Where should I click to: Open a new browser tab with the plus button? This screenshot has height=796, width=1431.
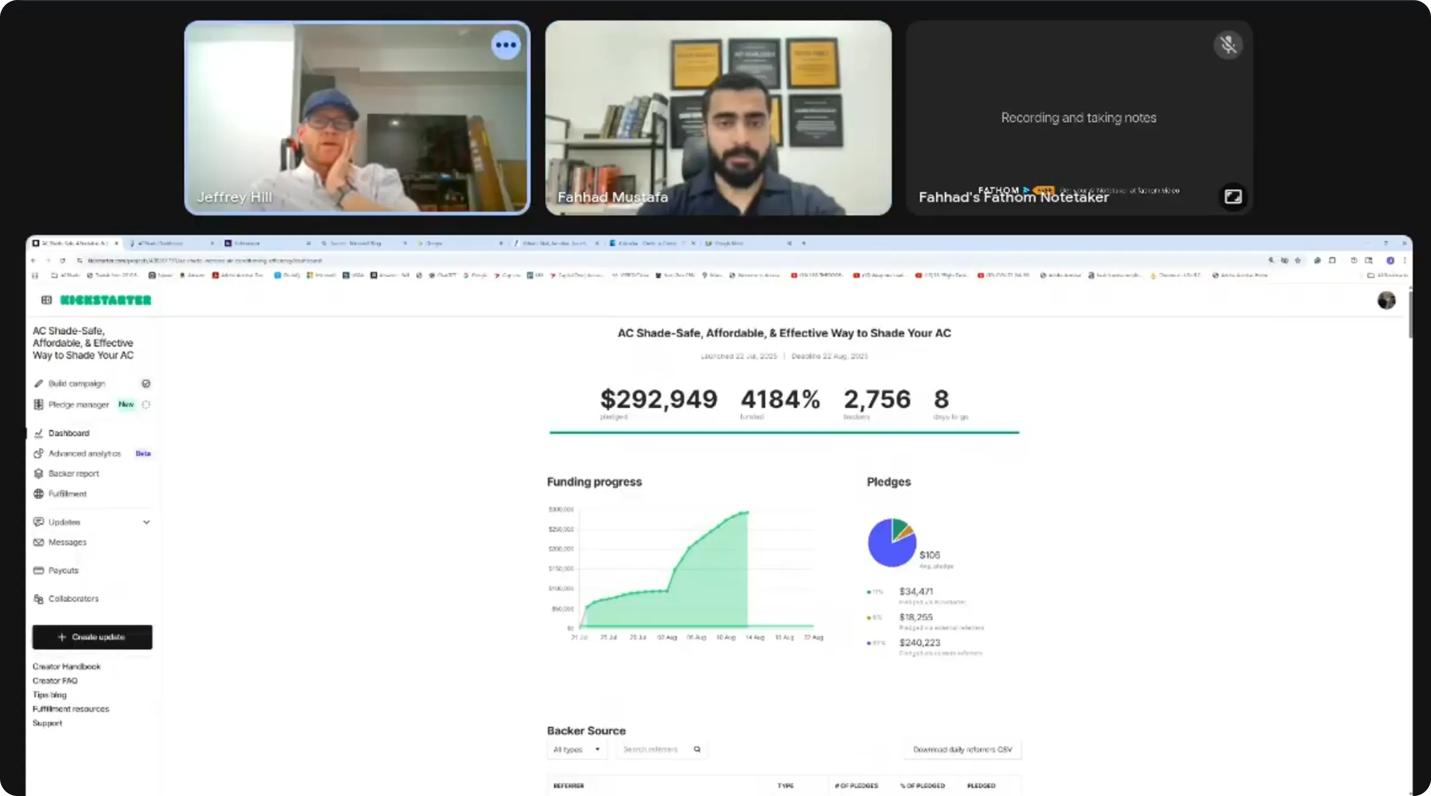pos(804,243)
